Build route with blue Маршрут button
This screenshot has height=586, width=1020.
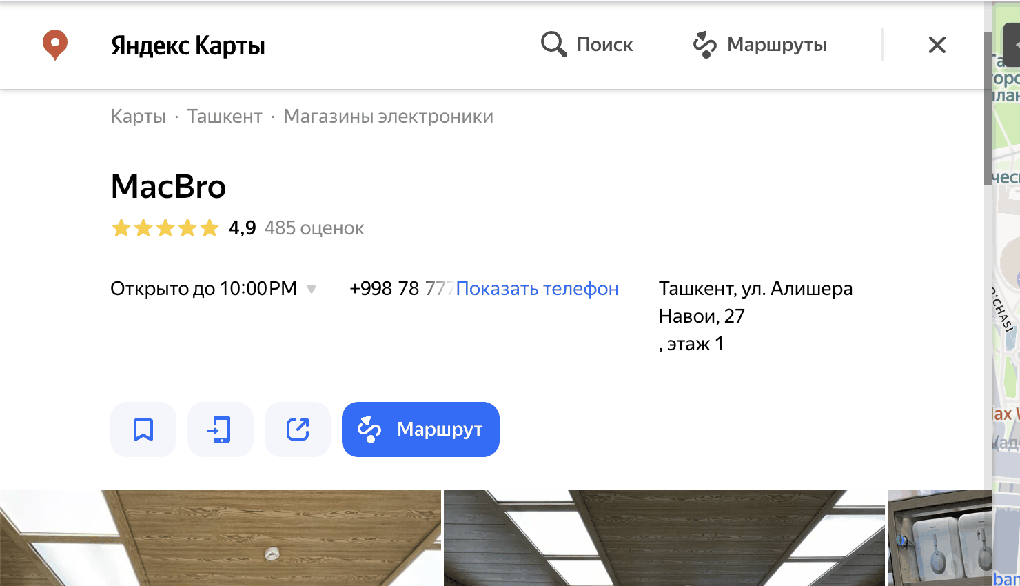[420, 430]
